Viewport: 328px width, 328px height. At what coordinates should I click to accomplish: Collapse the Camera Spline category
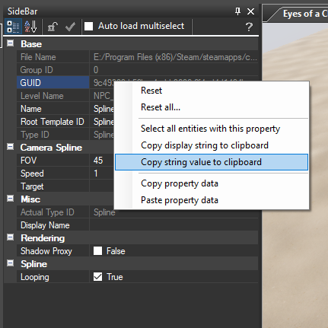point(11,147)
